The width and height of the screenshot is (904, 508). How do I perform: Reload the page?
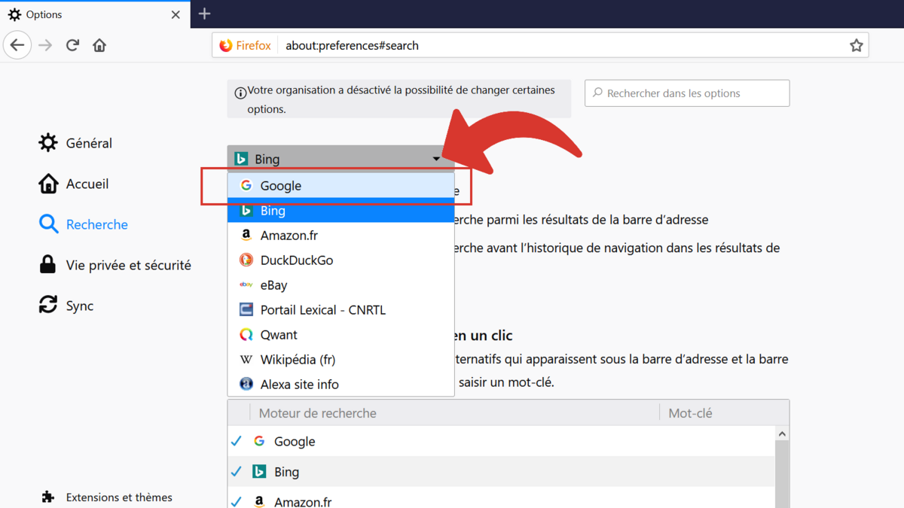click(x=72, y=45)
